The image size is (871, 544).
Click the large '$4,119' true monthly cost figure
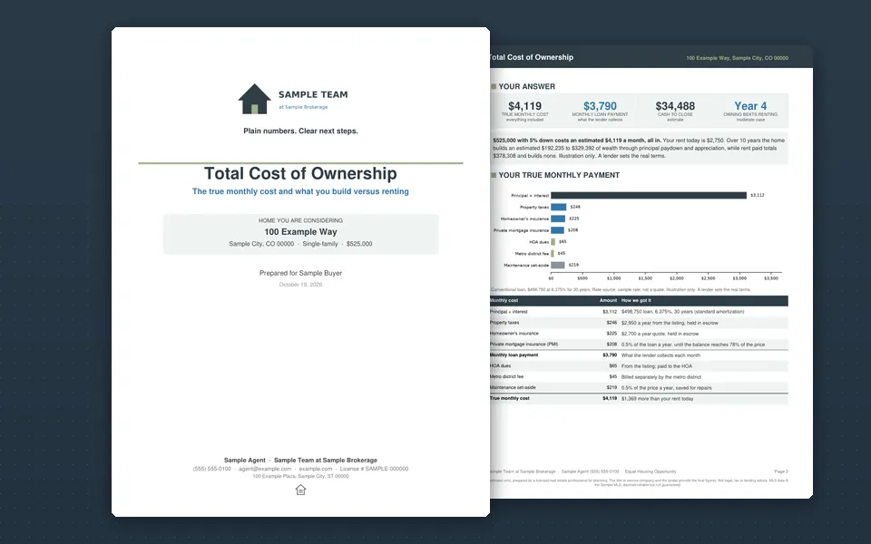click(525, 106)
